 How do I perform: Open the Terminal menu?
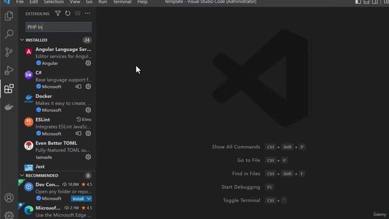pyautogui.click(x=122, y=2)
